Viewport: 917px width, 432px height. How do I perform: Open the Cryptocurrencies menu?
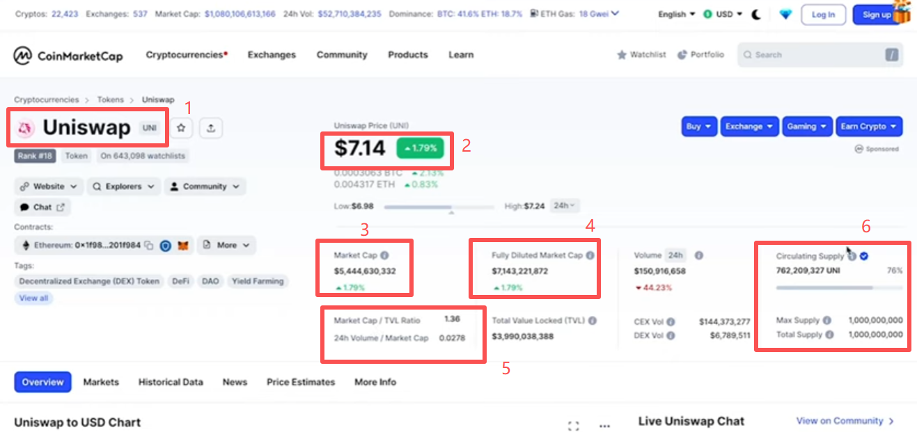coord(187,55)
